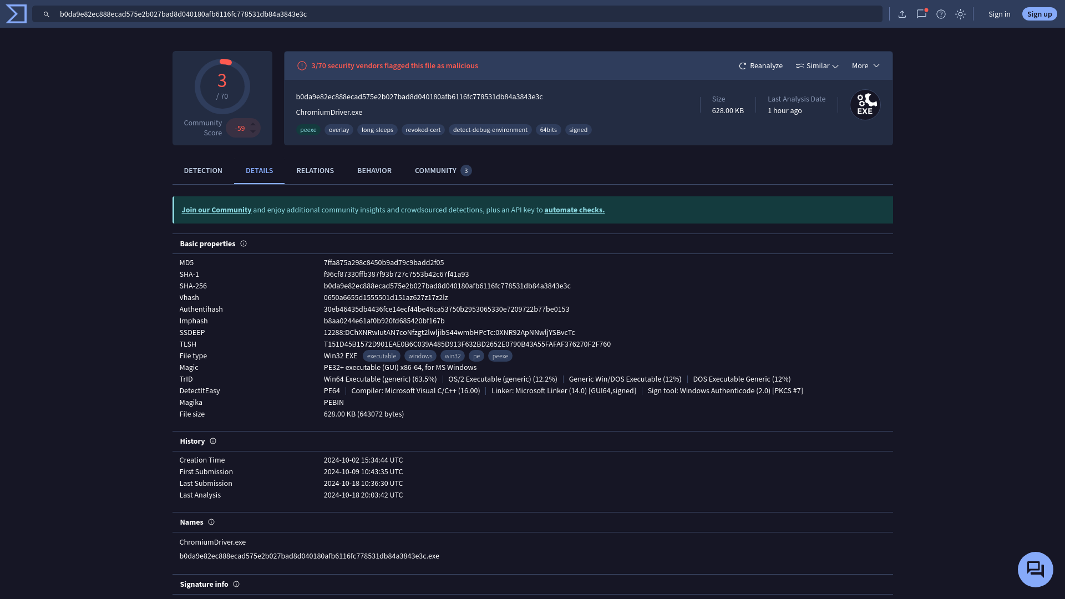1065x599 pixels.
Task: Click the signed tag
Action: 579,130
